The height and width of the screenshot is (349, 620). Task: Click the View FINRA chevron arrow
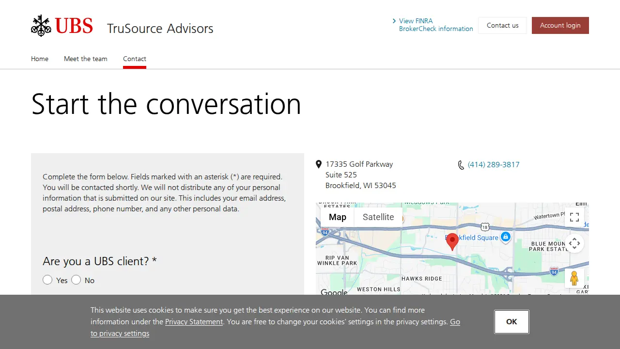(394, 21)
